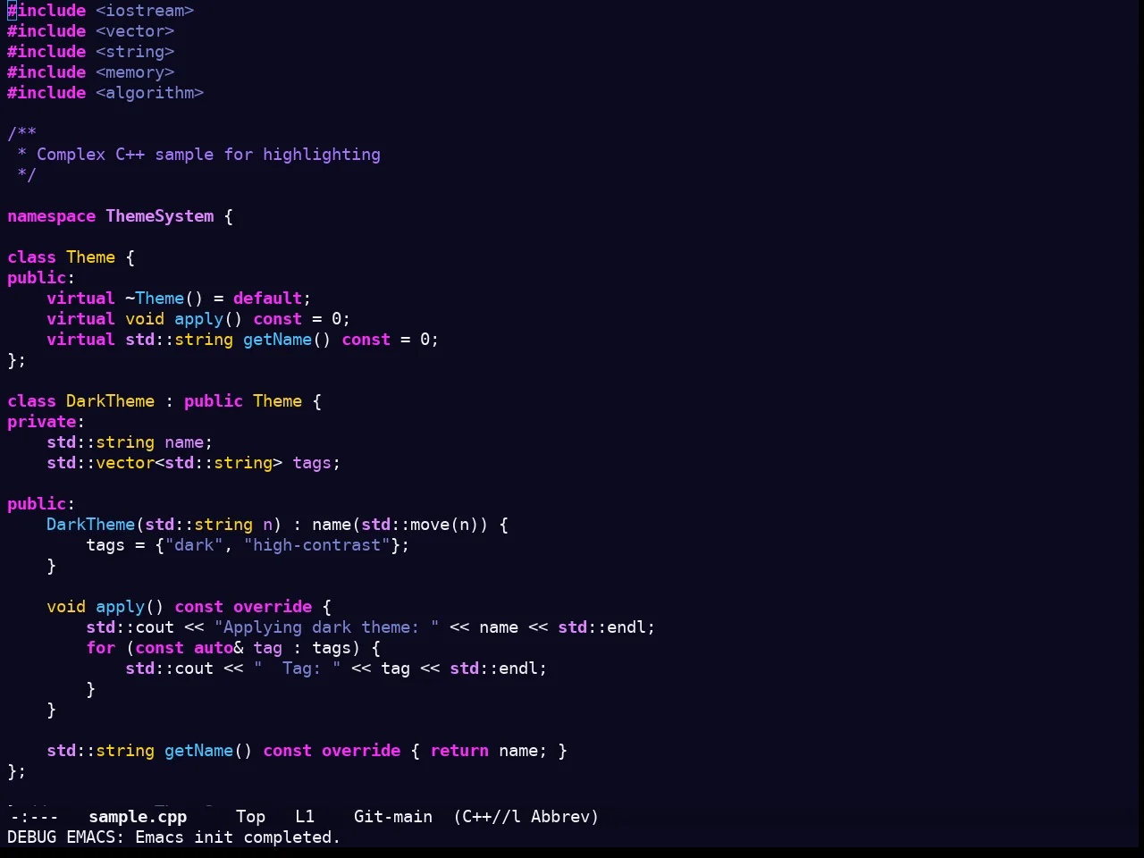1144x858 pixels.
Task: Click 'endl' on the Tag output line
Action: (x=518, y=669)
